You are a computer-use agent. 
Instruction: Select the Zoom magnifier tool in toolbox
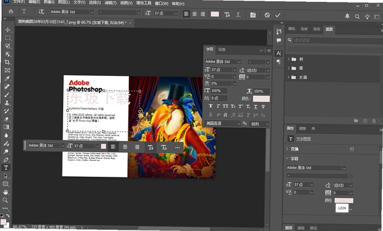(5, 200)
